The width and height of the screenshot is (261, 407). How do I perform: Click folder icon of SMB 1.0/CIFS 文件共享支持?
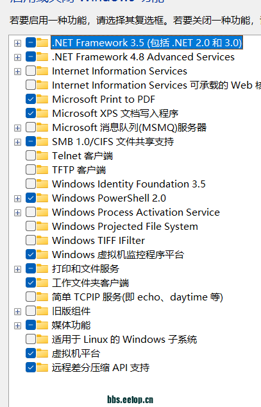pos(42,142)
